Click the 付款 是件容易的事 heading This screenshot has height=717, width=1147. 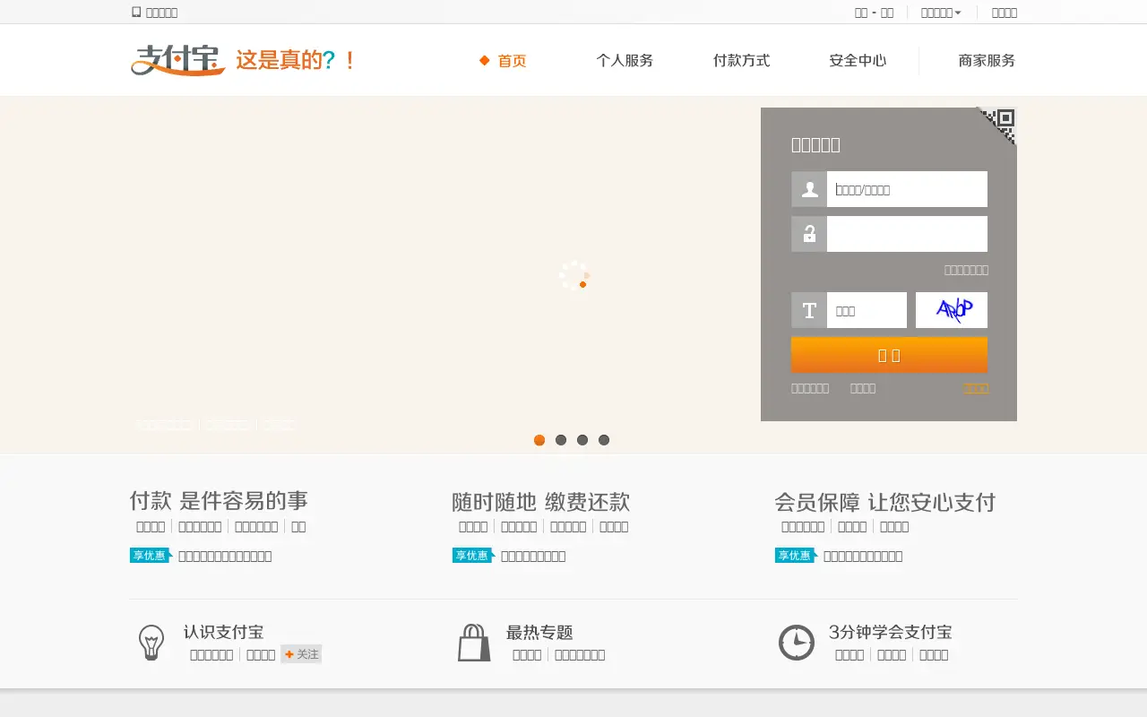pos(219,501)
